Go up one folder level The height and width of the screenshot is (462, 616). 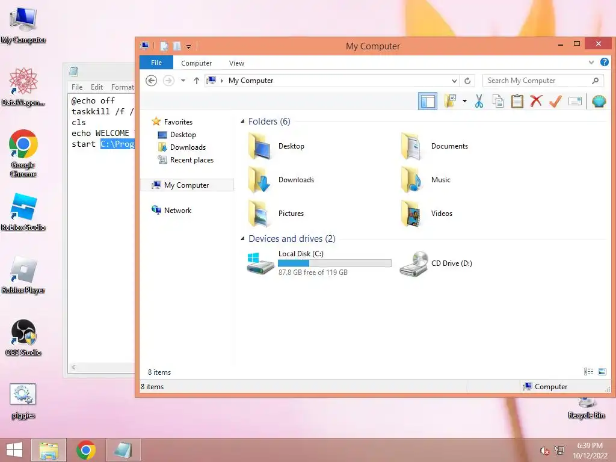[x=197, y=81]
